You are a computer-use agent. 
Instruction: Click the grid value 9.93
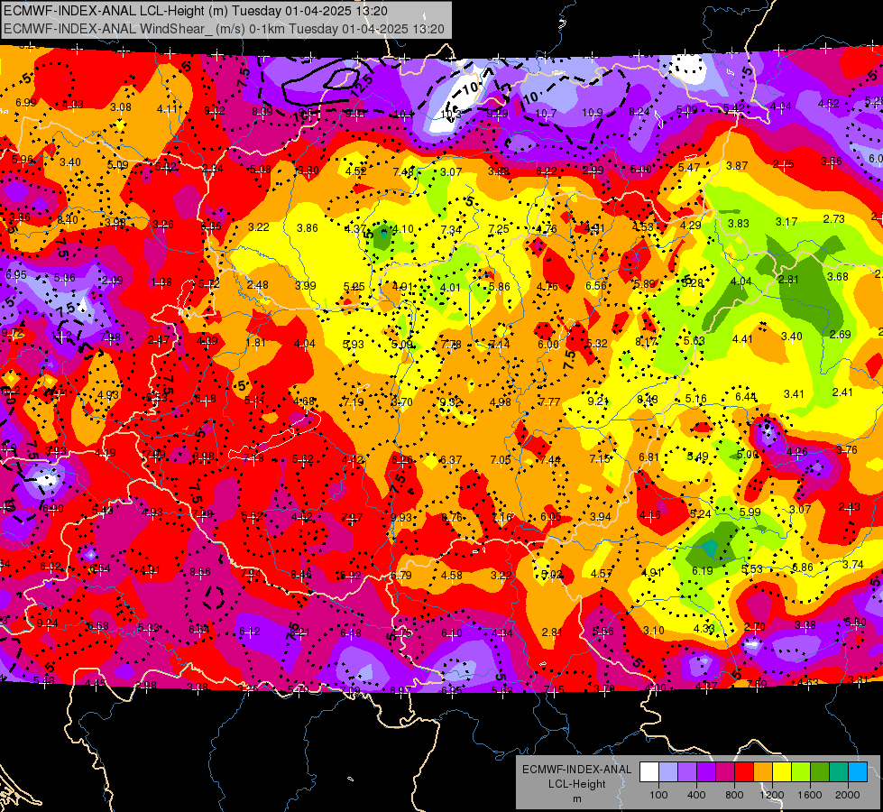pos(401,517)
